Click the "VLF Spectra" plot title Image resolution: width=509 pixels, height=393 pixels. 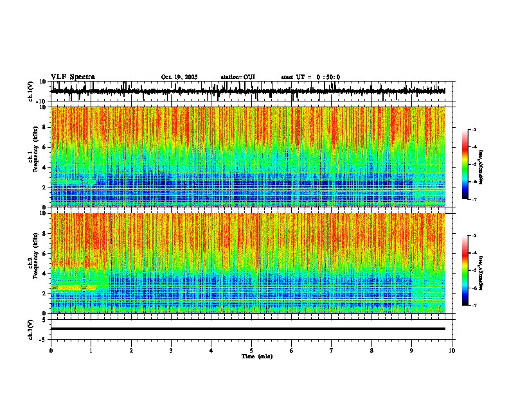point(73,77)
